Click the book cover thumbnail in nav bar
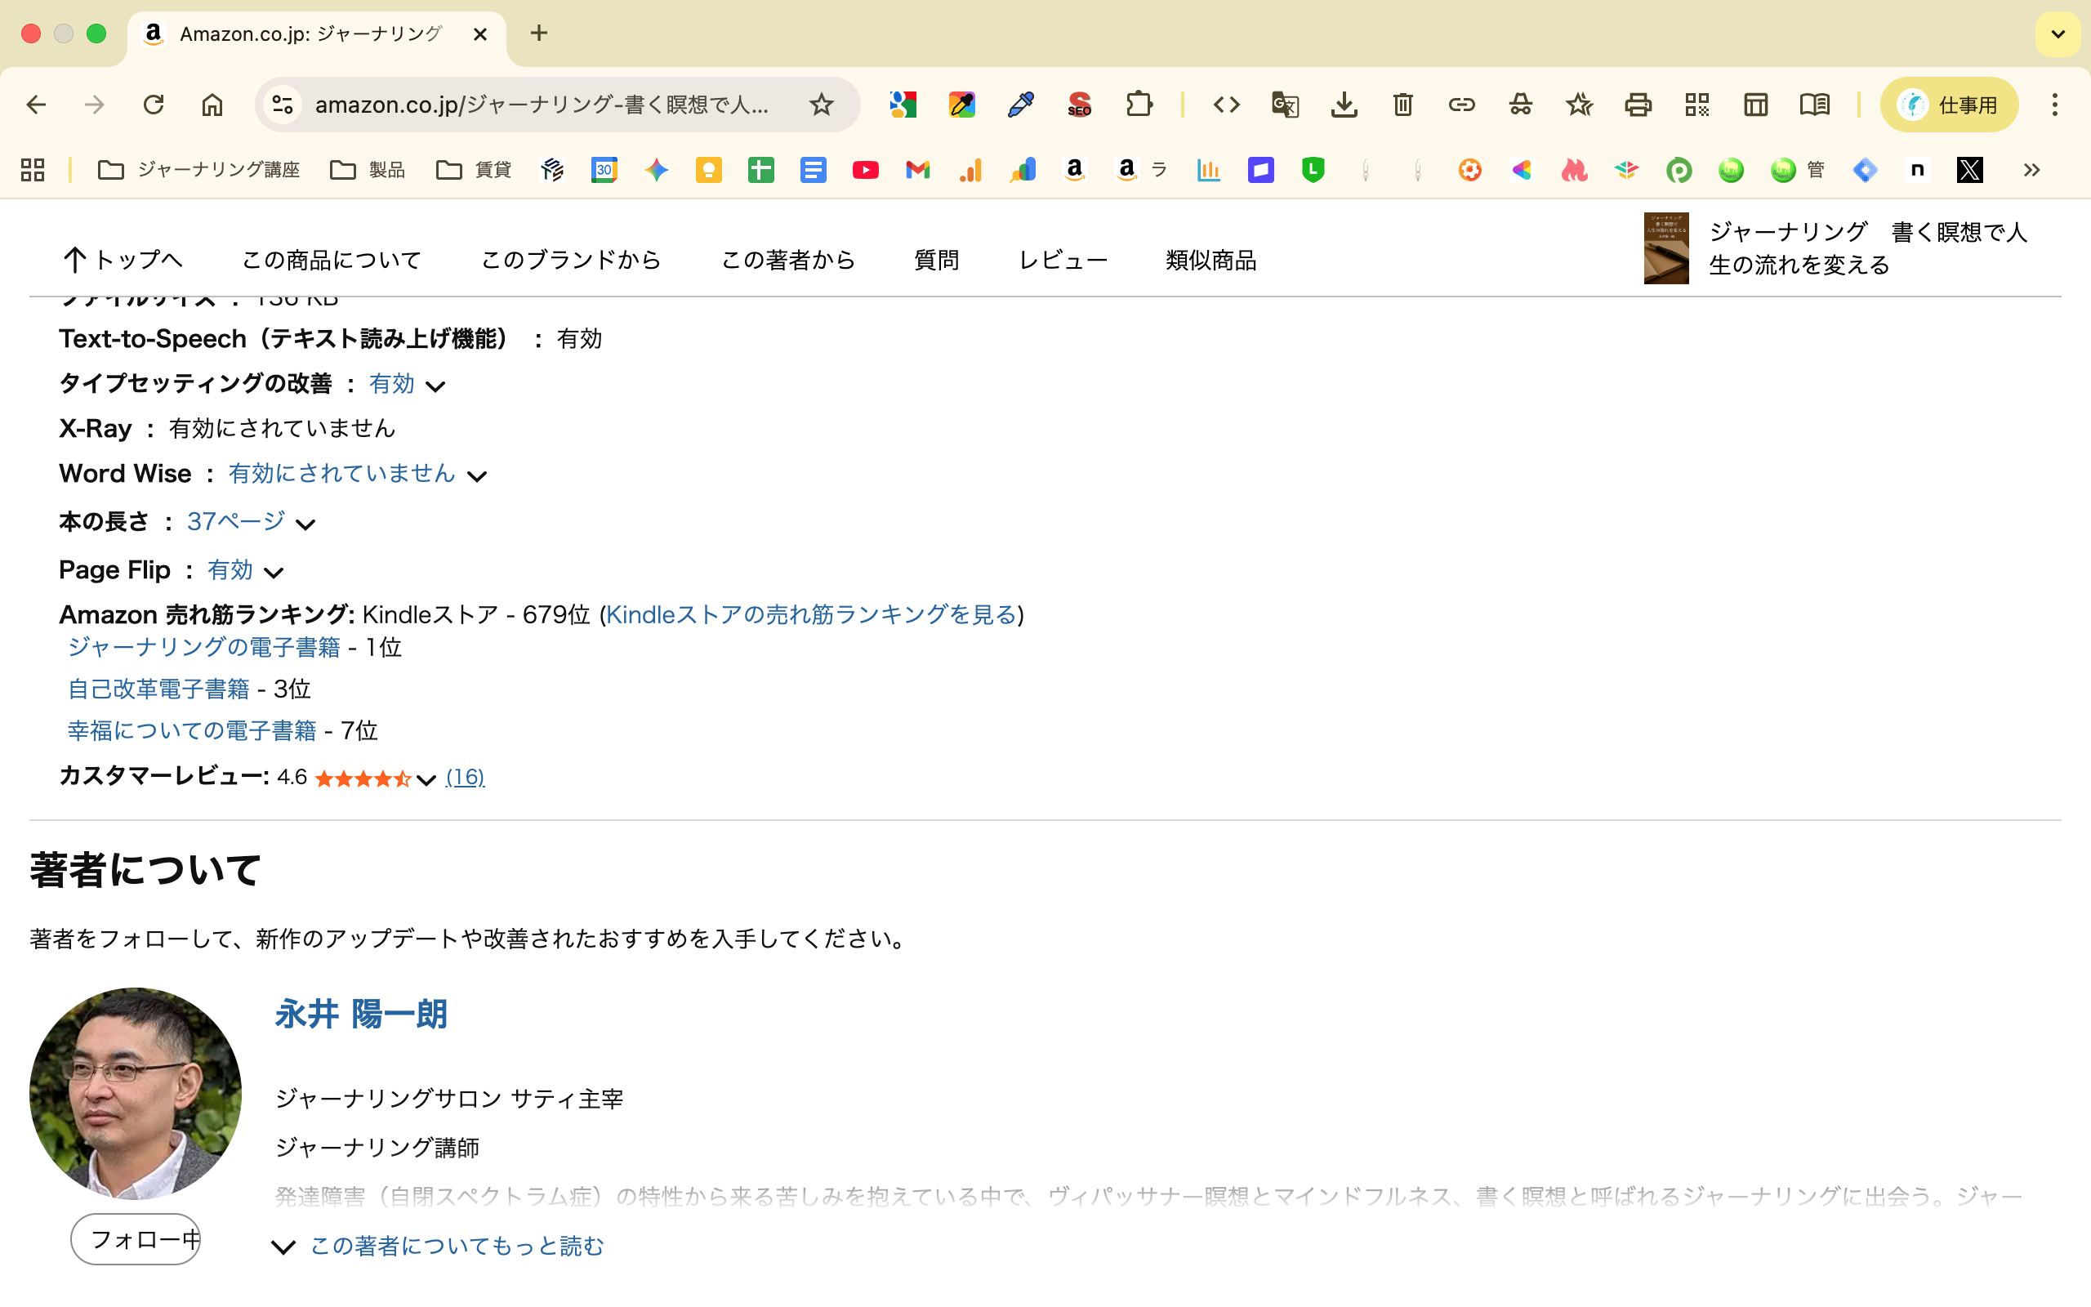 click(x=1666, y=248)
